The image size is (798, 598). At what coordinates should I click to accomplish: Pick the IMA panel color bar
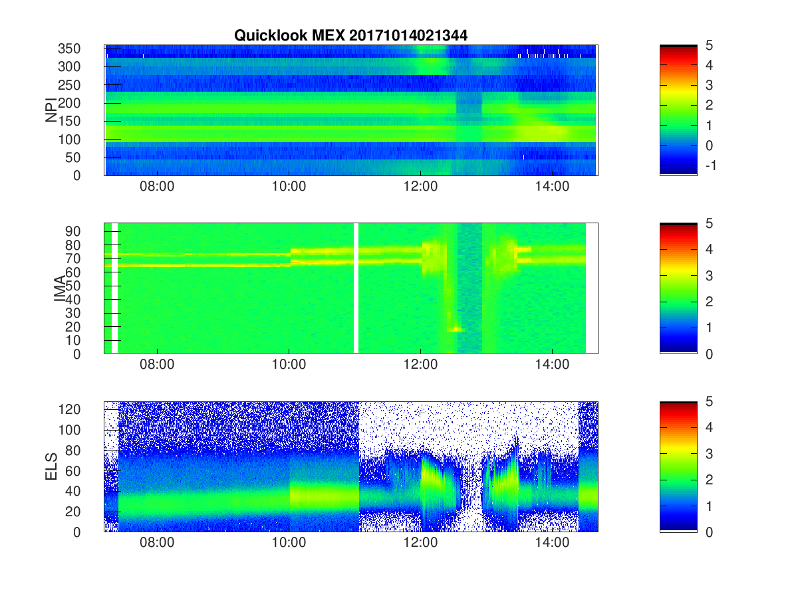coord(678,288)
